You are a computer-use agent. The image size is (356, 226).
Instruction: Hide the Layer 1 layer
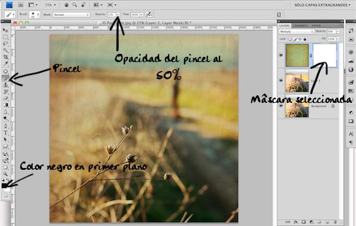tap(281, 80)
